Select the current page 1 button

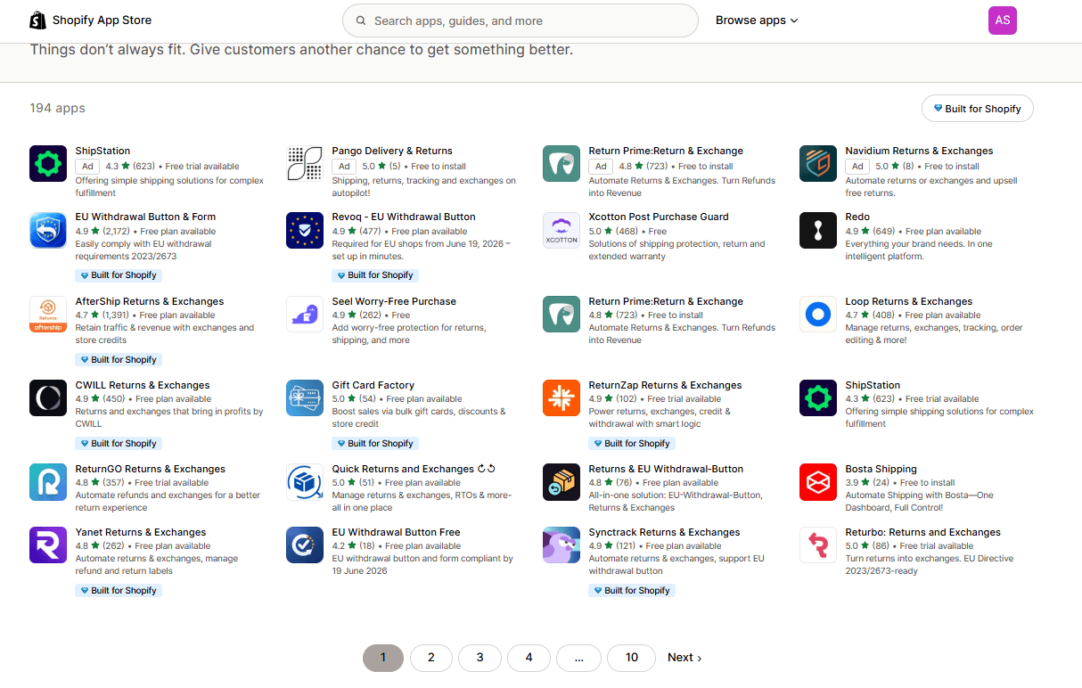coord(383,658)
